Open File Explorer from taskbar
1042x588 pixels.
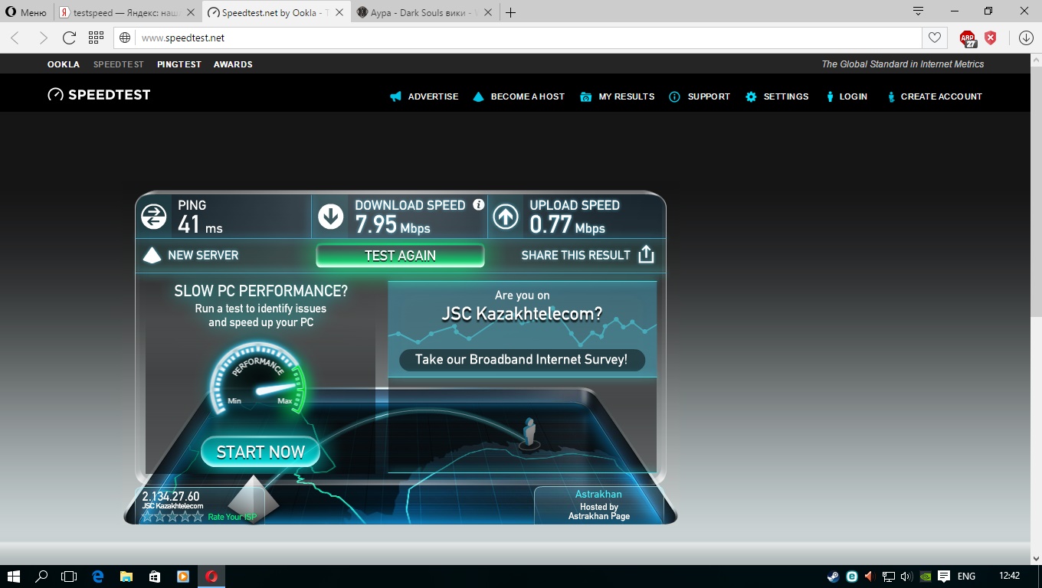[126, 577]
